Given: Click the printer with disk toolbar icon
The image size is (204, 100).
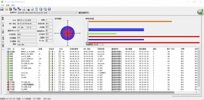Looking at the screenshot, I should click(28, 9).
